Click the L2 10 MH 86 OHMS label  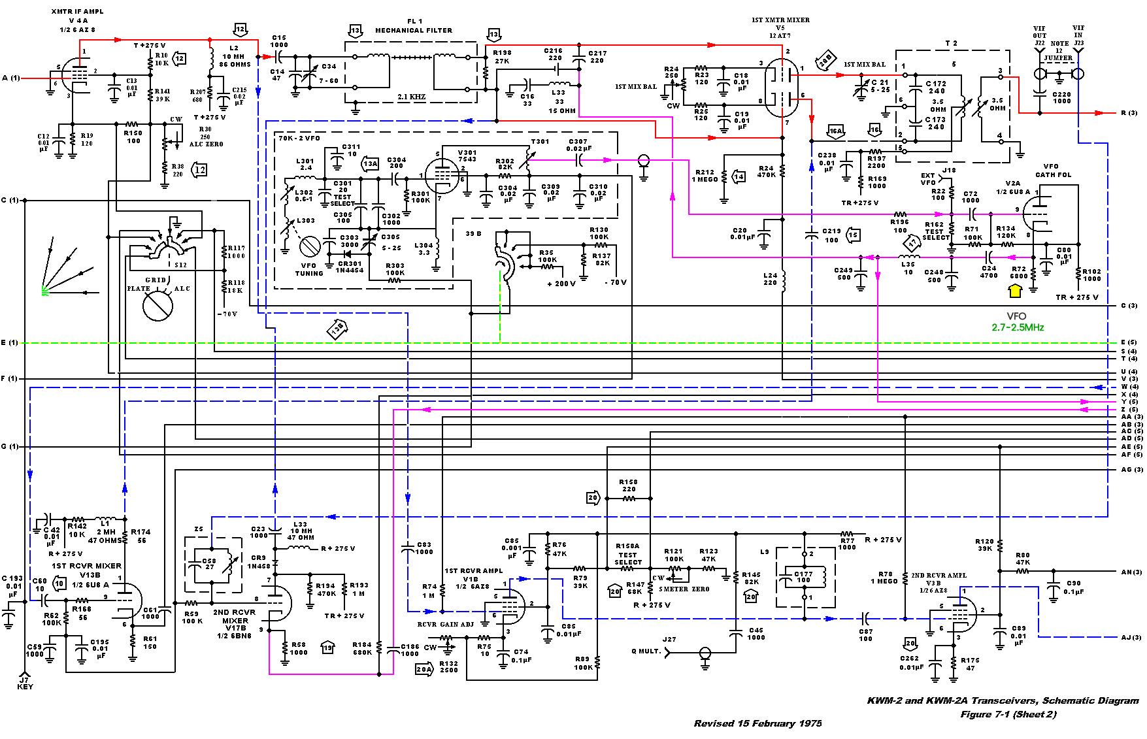pyautogui.click(x=235, y=56)
